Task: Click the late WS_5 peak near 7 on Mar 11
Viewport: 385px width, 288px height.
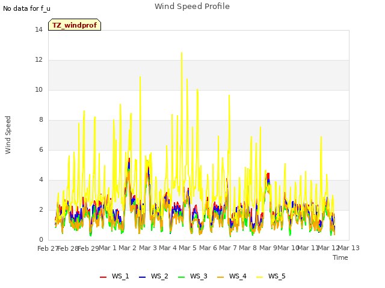Action: tap(321, 137)
